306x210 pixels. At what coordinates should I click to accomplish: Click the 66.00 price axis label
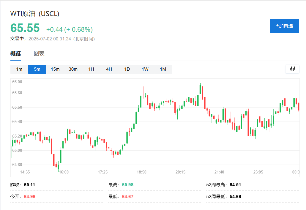[x=17, y=82]
